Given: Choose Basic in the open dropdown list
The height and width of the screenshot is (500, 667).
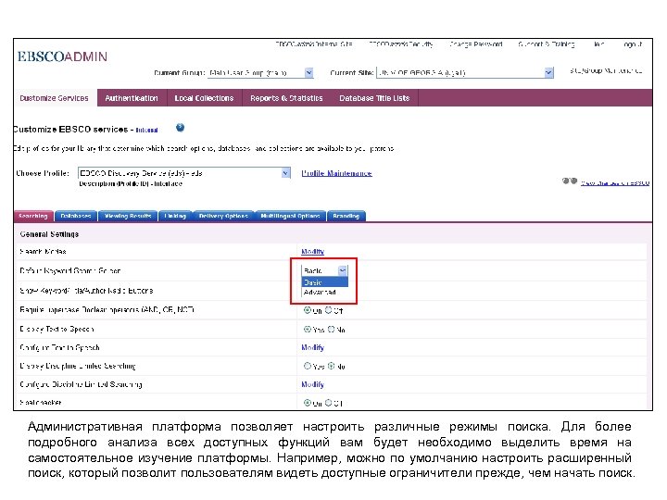Looking at the screenshot, I should (x=324, y=282).
